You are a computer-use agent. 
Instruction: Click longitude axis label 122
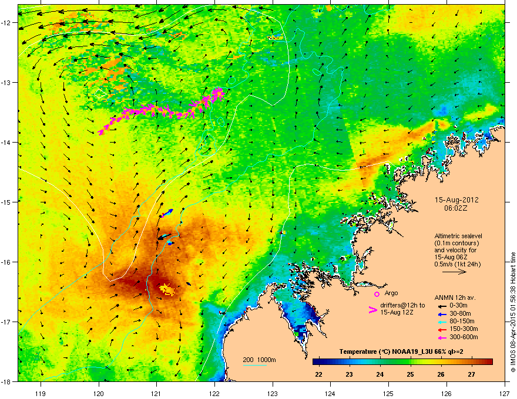click(214, 393)
